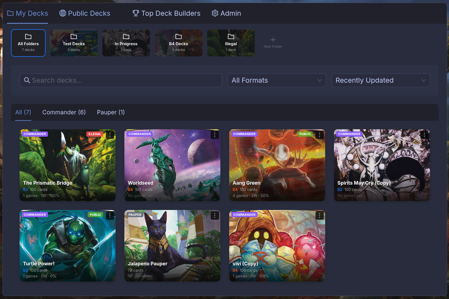449x299 pixels.
Task: Open the vivi (Copy) deck options menu
Action: coord(319,215)
